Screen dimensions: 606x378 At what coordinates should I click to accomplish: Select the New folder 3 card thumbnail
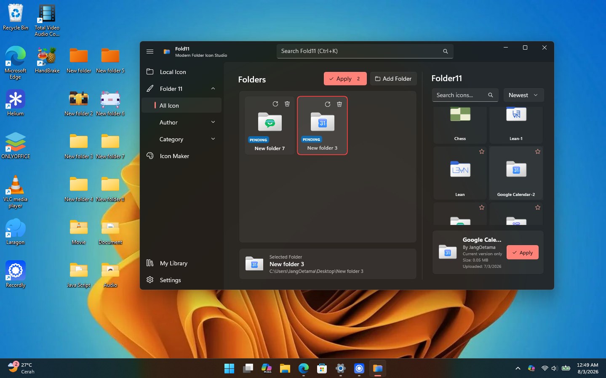point(323,122)
